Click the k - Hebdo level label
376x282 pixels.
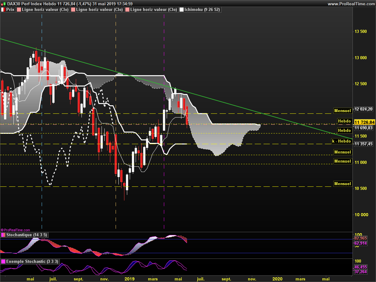click(342, 141)
